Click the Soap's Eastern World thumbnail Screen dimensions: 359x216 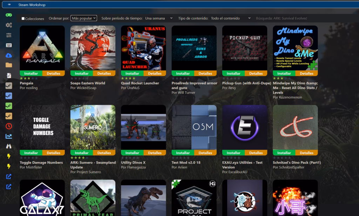coord(93,48)
